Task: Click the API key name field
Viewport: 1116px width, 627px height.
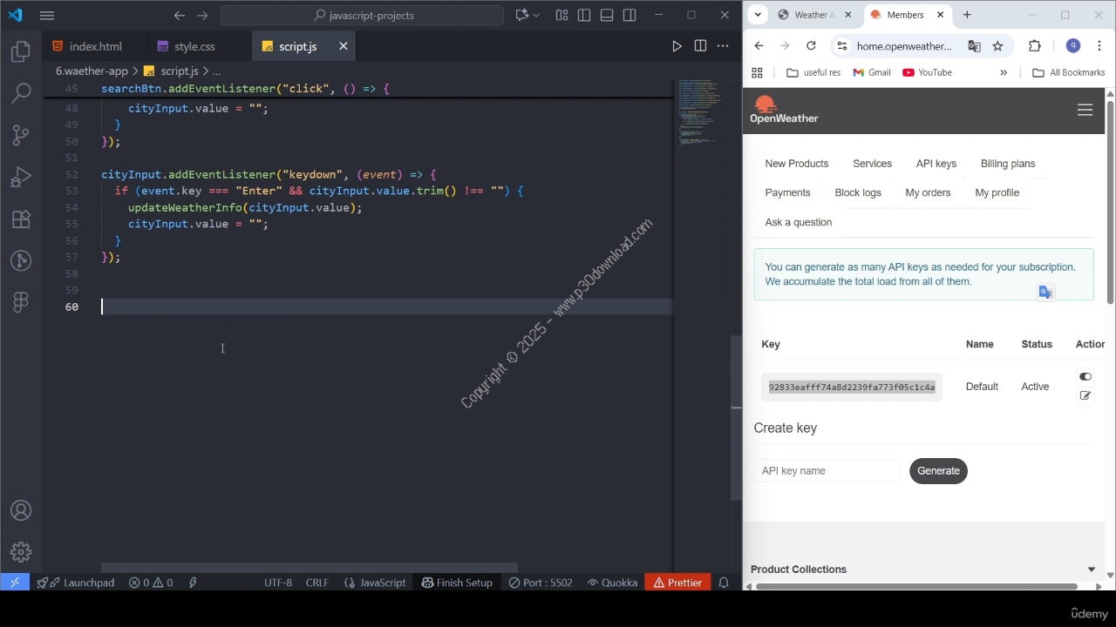Action: pyautogui.click(x=826, y=471)
